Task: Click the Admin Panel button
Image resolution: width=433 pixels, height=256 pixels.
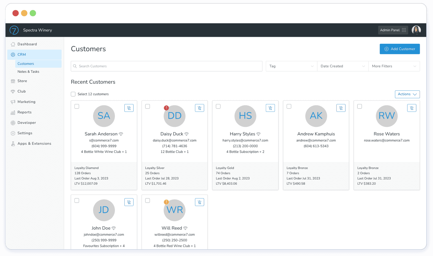Action: click(393, 30)
